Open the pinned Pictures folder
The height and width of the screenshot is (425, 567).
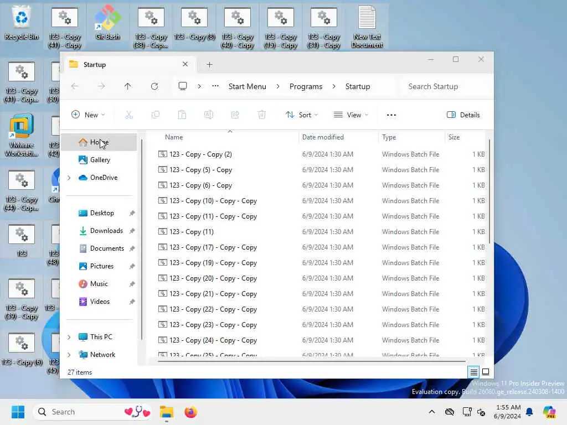click(99, 266)
